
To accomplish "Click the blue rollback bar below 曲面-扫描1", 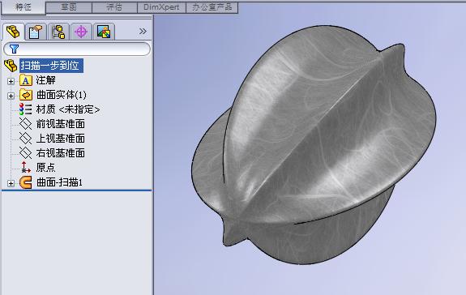I will coord(77,190).
